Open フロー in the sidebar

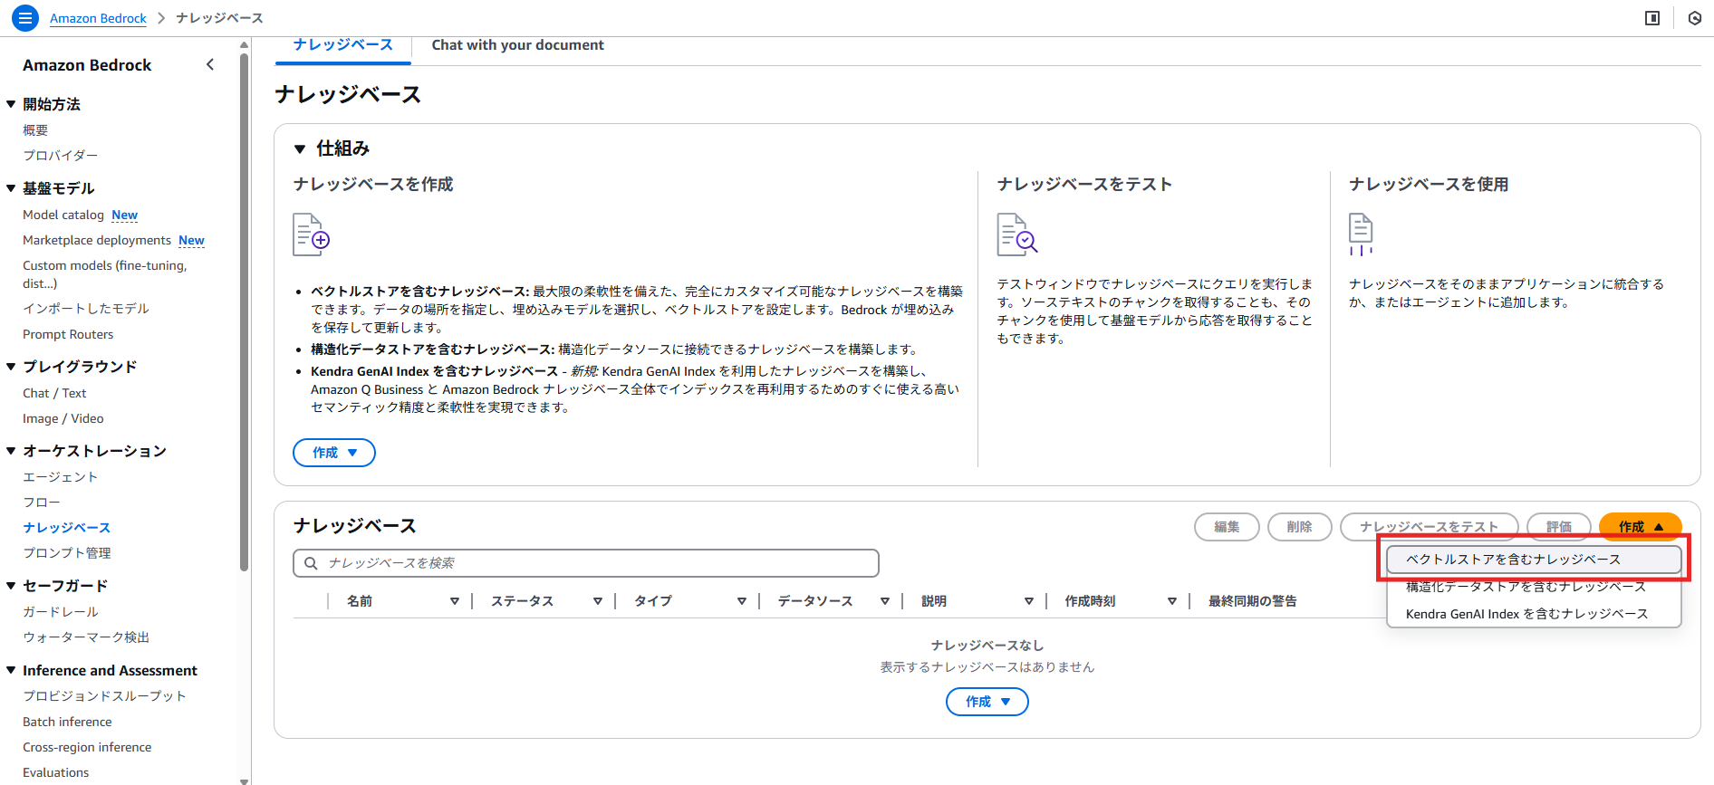pyautogui.click(x=42, y=503)
